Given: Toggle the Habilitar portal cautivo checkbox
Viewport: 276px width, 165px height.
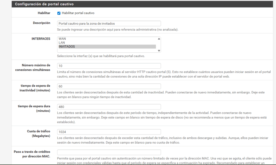Looking at the screenshot, I should coord(59,13).
